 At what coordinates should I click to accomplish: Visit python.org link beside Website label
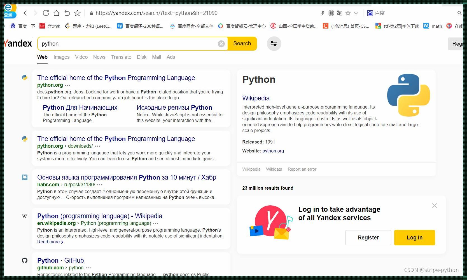pyautogui.click(x=273, y=151)
